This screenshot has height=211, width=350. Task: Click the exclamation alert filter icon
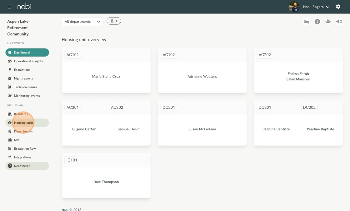click(317, 22)
